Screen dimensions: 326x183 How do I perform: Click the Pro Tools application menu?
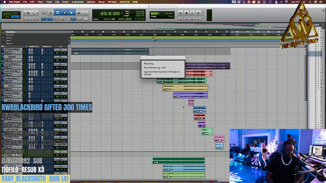(x=14, y=2)
